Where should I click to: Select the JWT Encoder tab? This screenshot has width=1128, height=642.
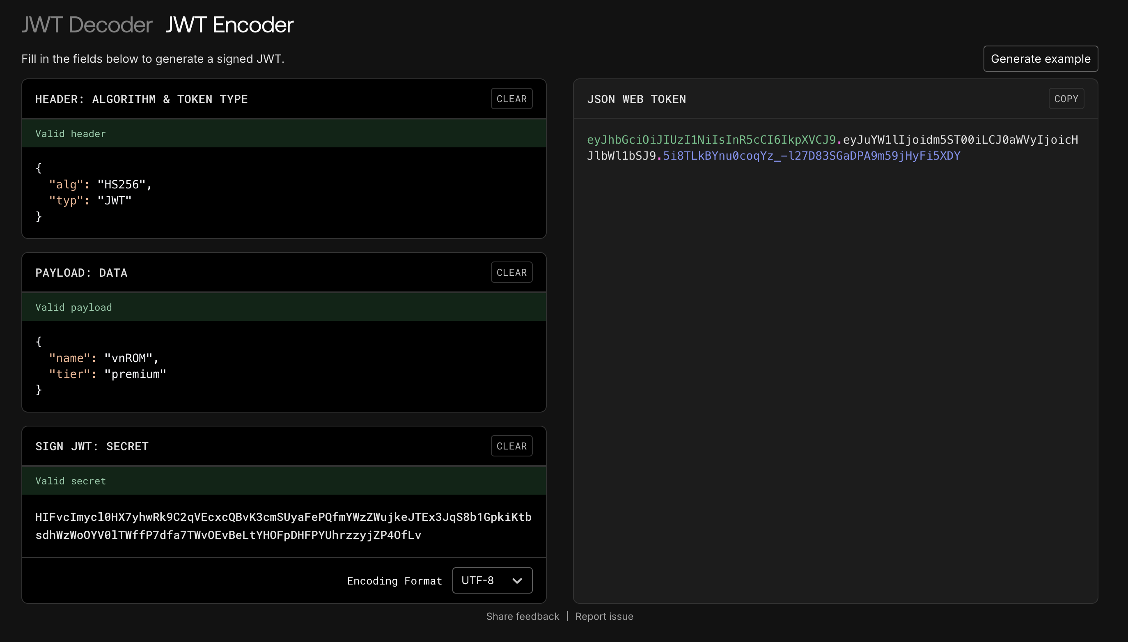coord(229,25)
